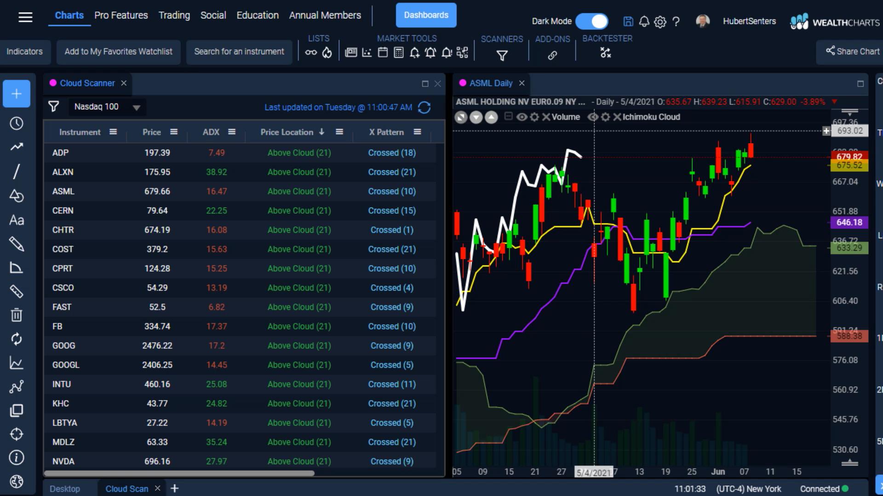This screenshot has height=496, width=883.
Task: Open Instrument column menu
Action: coord(113,132)
